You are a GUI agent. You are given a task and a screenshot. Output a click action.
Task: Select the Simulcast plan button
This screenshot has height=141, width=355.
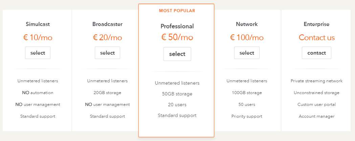(38, 53)
